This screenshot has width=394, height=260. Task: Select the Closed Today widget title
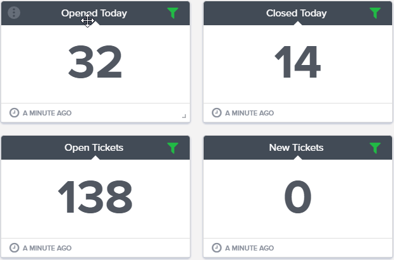pos(297,13)
